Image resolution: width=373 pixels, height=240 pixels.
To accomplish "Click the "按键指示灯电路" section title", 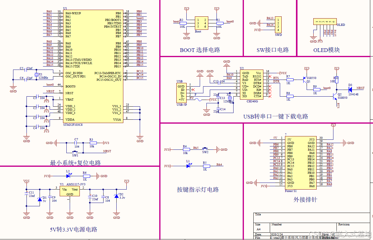I will pyautogui.click(x=198, y=190).
